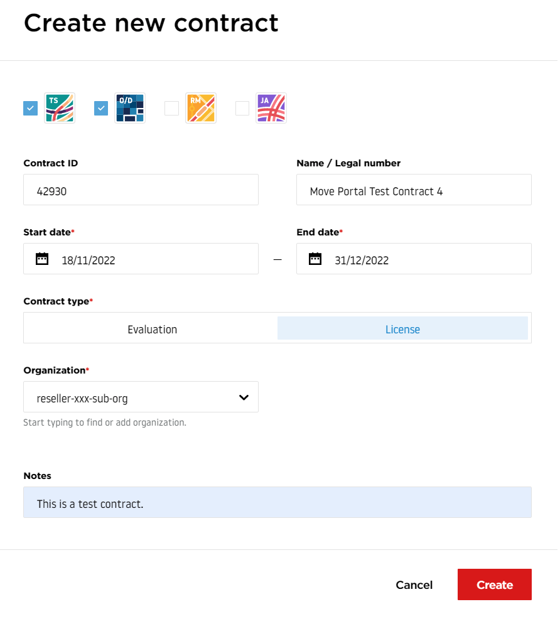Viewport: 560px width, 619px height.
Task: Click the O/D product icon
Action: [x=130, y=108]
